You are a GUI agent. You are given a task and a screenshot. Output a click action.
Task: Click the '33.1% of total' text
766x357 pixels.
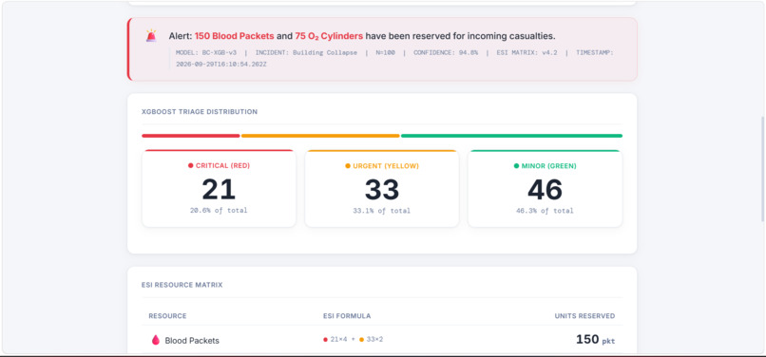tap(382, 211)
